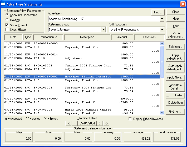Select finance charge row F/C-3-2003

point(82,110)
